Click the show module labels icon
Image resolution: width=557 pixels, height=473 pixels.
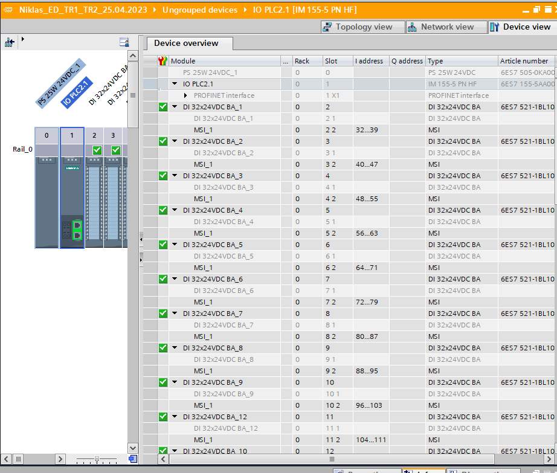pos(124,42)
